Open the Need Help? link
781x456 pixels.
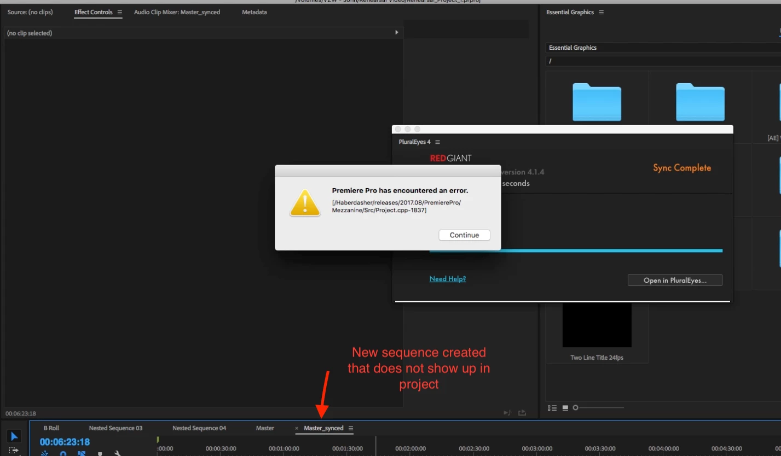tap(448, 279)
